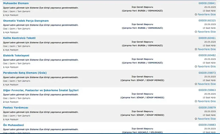Click the Ön Muhasebeci job title
The image size is (220, 134).
tap(13, 125)
